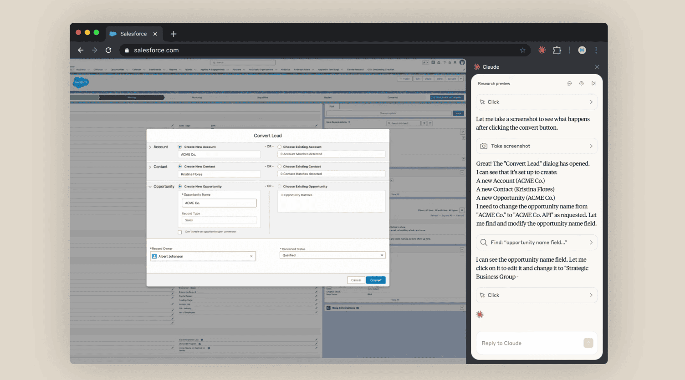Image resolution: width=685 pixels, height=380 pixels.
Task: Open the Reports nav tab
Action: click(x=173, y=70)
